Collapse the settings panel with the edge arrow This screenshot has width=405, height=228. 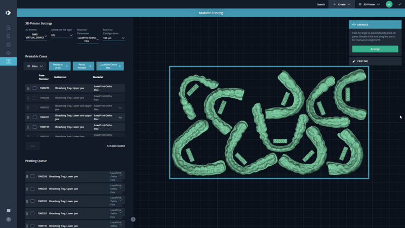(x=133, y=219)
